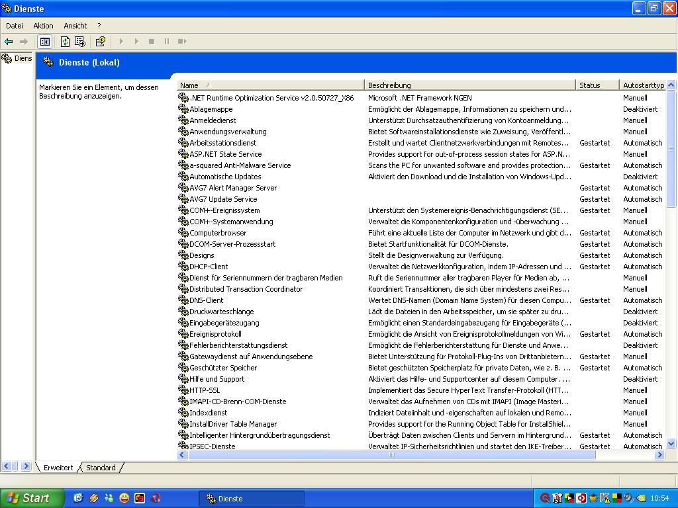Select the Dienste node in the left tree
The height and width of the screenshot is (508, 678).
coord(17,58)
